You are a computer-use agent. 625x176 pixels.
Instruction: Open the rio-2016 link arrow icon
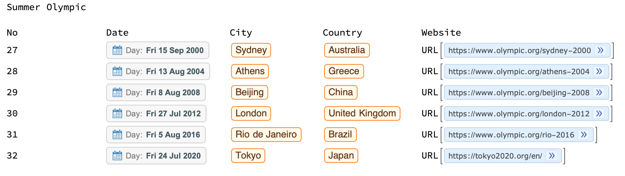tap(584, 135)
